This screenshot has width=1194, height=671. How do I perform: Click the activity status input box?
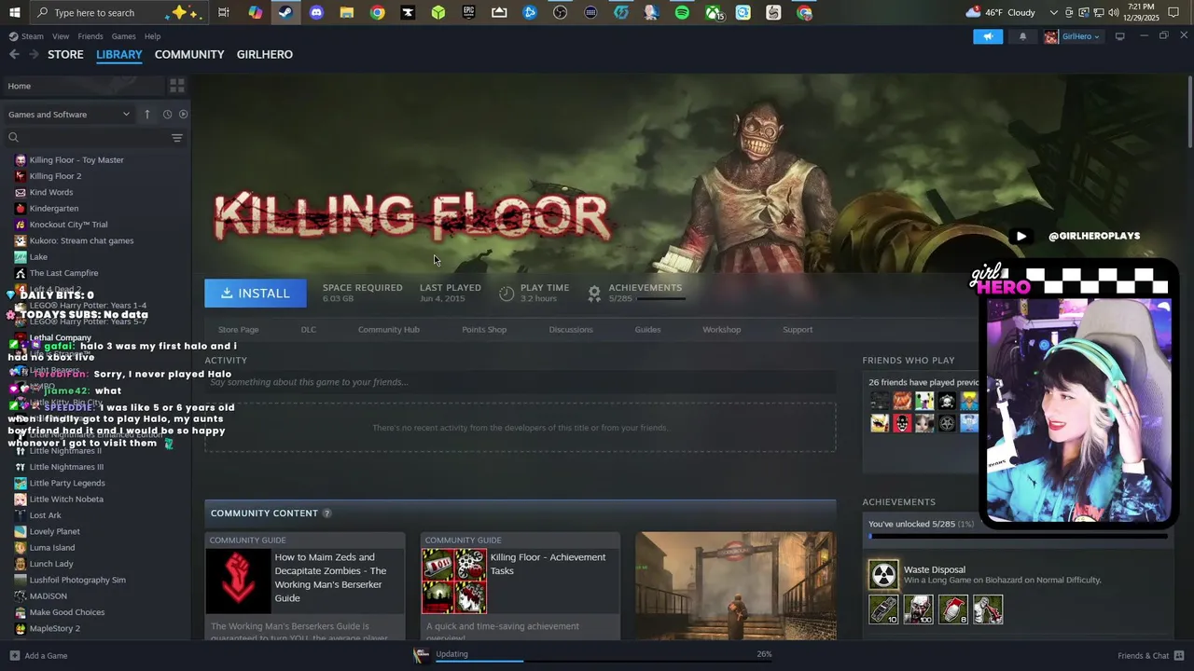click(521, 382)
